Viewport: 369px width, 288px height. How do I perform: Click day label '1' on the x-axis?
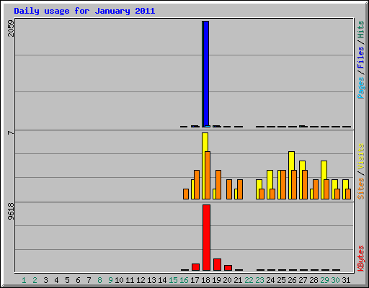(x=24, y=280)
